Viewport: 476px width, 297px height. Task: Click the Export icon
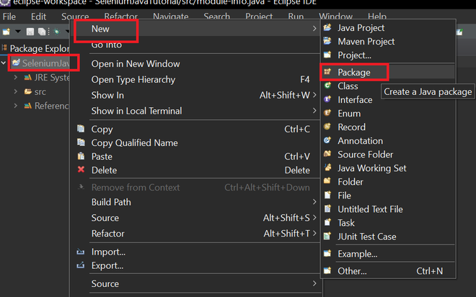81,265
